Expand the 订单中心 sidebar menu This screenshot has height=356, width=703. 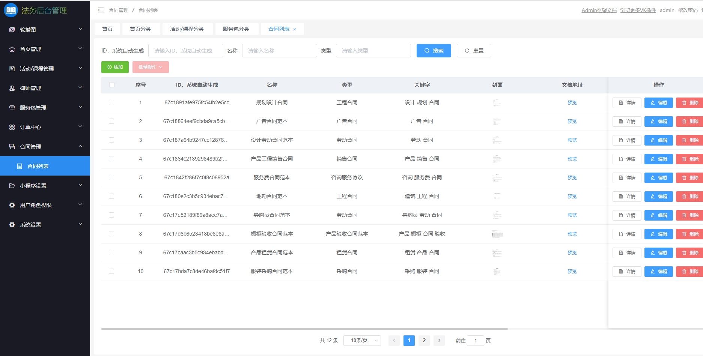click(x=80, y=126)
